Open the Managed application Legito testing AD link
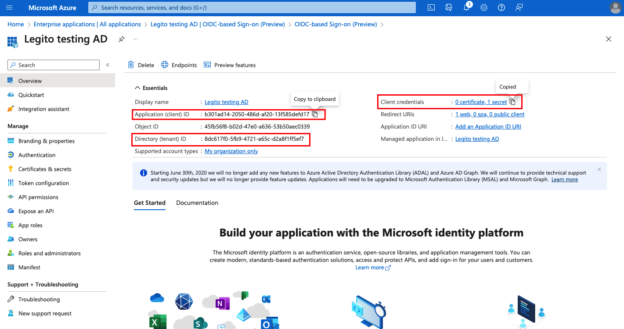The height and width of the screenshot is (329, 624). point(477,139)
